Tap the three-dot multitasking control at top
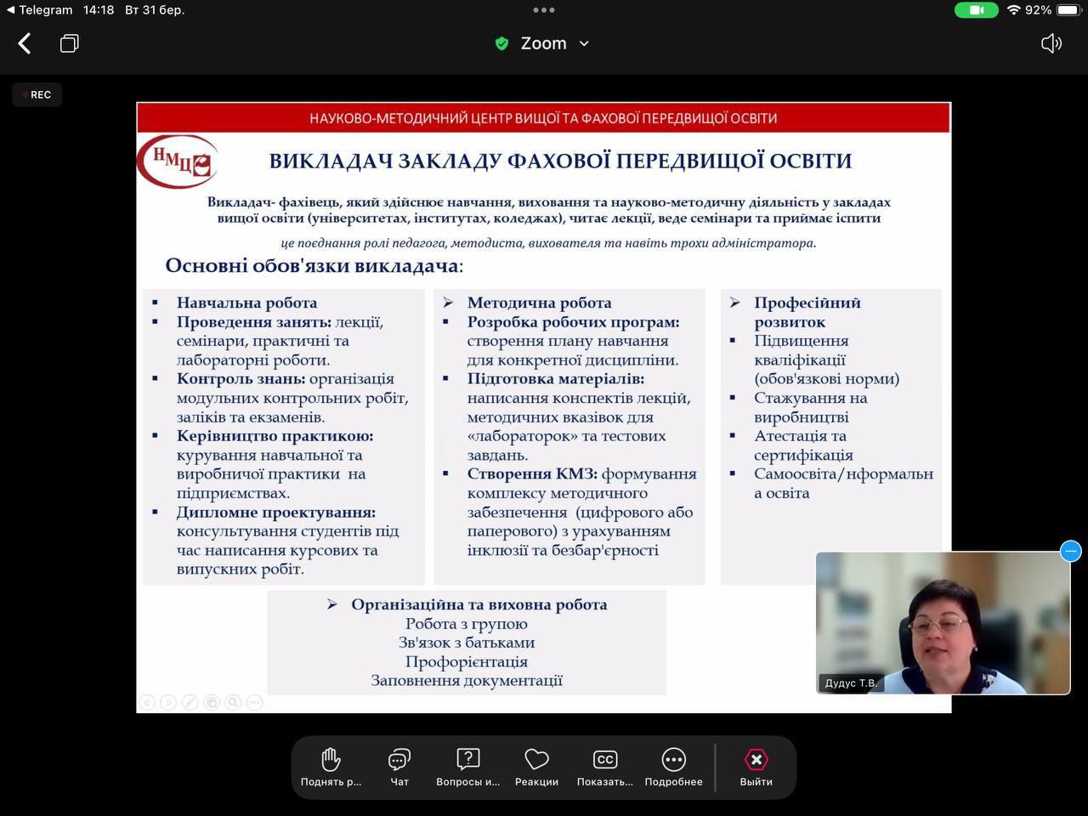The width and height of the screenshot is (1088, 816). pos(544,10)
